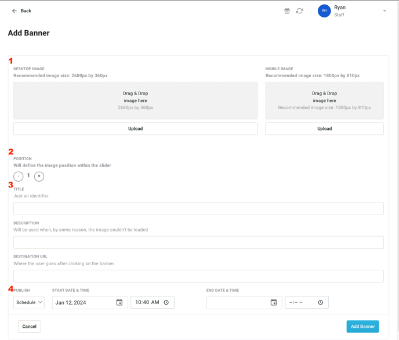Cancel adding the banner

click(x=30, y=327)
